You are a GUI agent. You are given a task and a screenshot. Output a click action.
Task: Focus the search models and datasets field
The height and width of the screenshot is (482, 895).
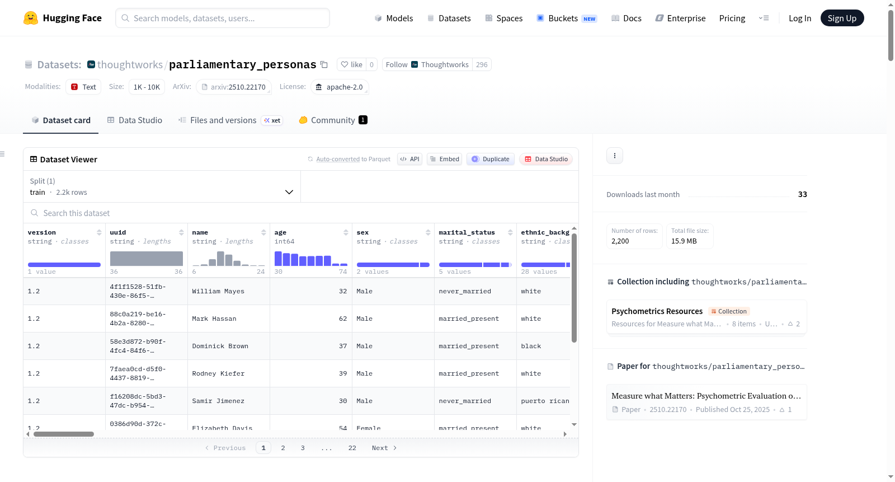point(223,18)
